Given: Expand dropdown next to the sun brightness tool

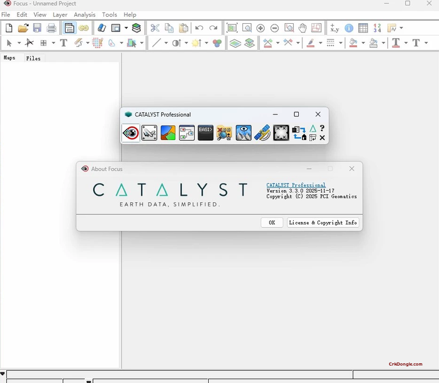Looking at the screenshot, I should [x=206, y=43].
